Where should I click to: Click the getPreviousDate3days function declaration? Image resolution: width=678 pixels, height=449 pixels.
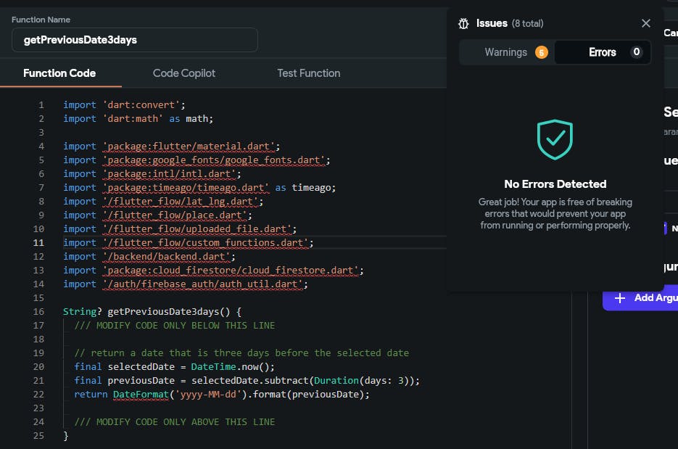174,312
